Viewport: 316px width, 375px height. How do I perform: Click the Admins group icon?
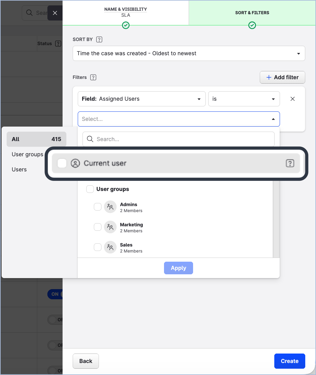coord(110,207)
